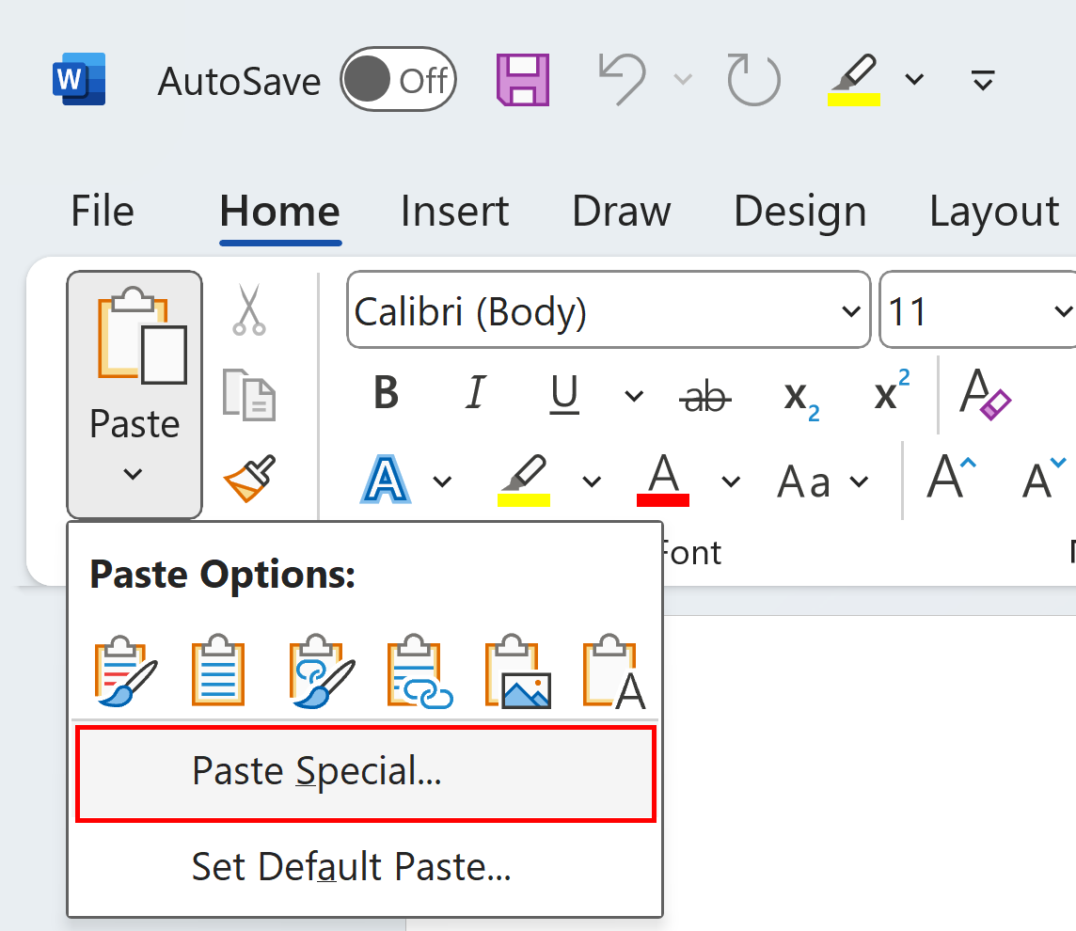Open the File tab

[x=103, y=211]
